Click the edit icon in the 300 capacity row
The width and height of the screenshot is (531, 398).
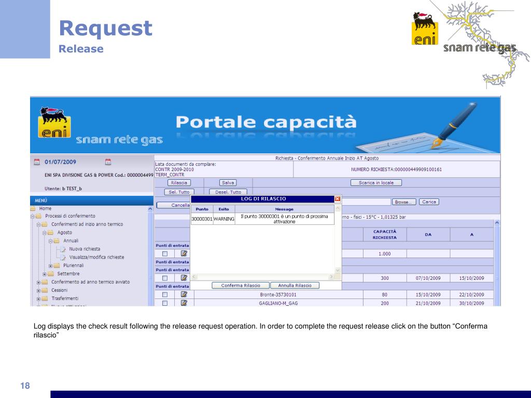point(184,278)
